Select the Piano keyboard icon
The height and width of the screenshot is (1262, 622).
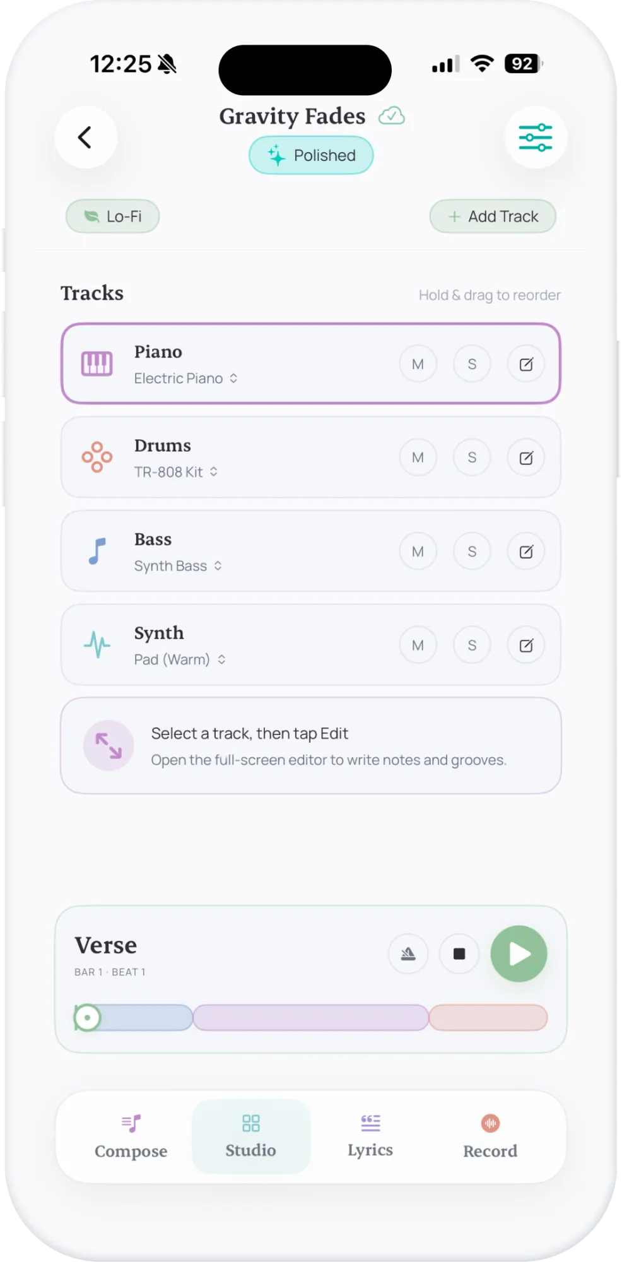[97, 363]
